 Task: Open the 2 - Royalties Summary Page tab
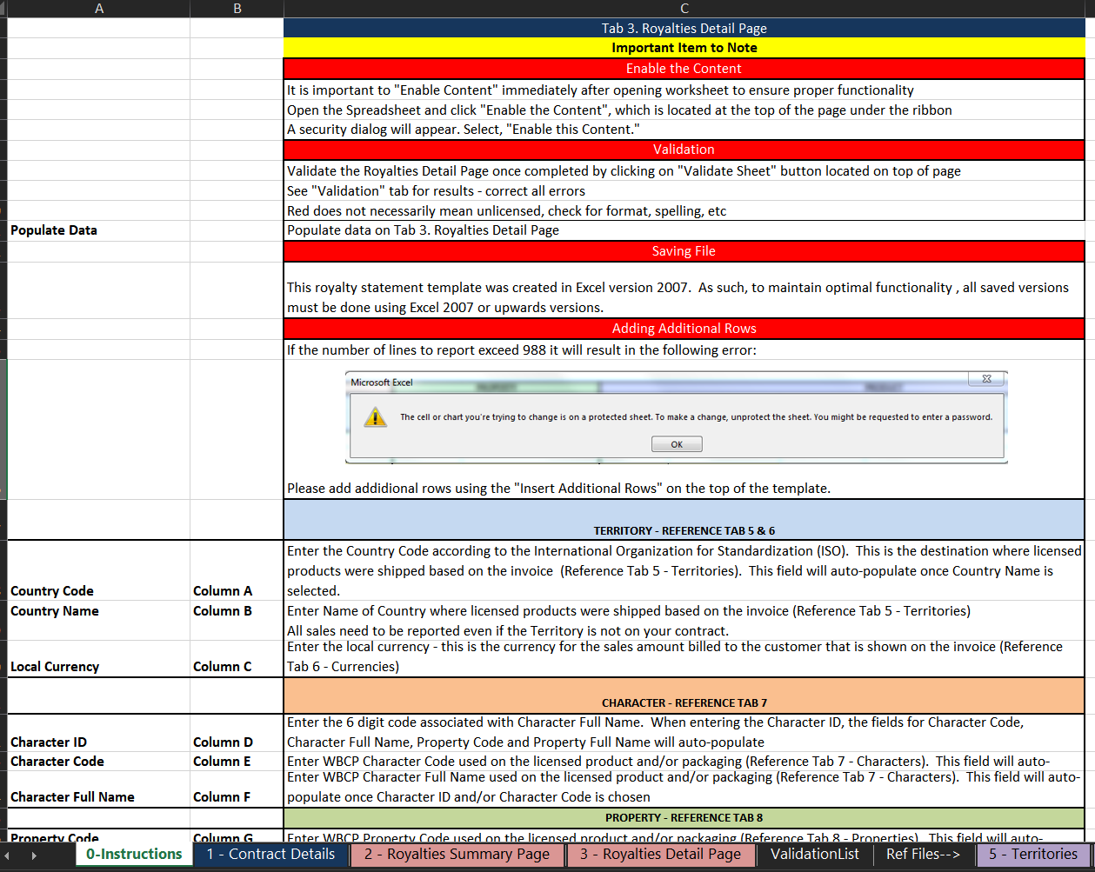click(457, 854)
